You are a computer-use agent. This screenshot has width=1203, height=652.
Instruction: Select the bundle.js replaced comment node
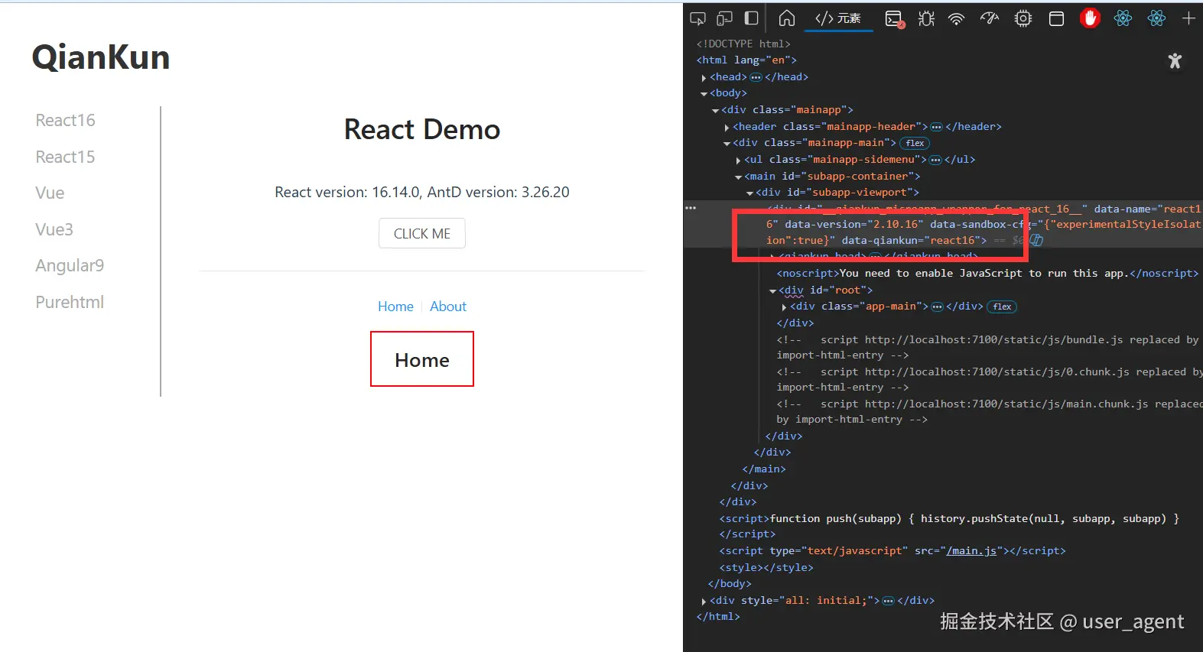click(x=987, y=347)
